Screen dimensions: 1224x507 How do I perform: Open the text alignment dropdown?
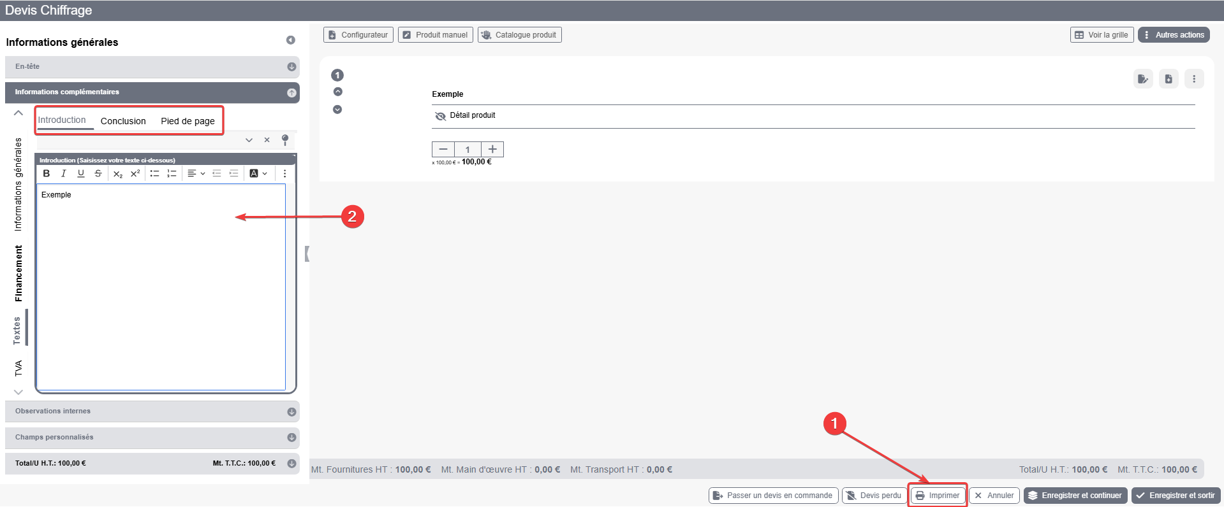pyautogui.click(x=196, y=173)
